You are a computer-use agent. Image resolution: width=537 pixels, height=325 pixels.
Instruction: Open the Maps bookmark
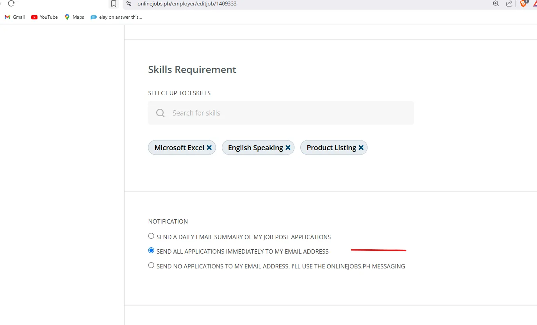pos(74,17)
